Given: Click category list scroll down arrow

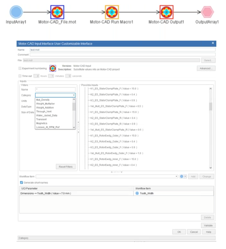Looking at the screenshot, I should coord(74,127).
